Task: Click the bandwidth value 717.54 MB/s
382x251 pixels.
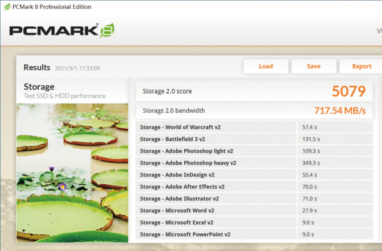Action: [340, 111]
